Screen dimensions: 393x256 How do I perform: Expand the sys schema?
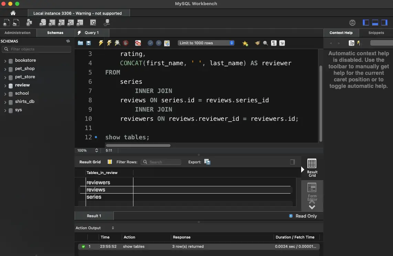click(5, 110)
